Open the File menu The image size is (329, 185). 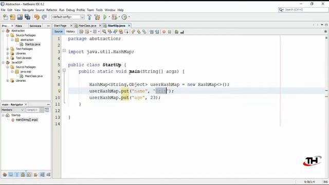3,10
